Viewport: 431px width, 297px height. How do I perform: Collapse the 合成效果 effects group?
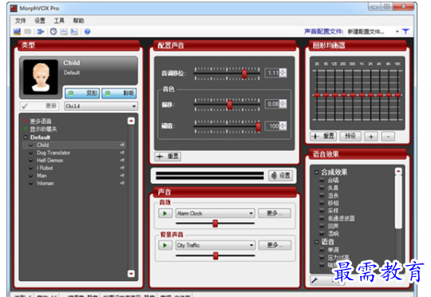[x=316, y=172]
